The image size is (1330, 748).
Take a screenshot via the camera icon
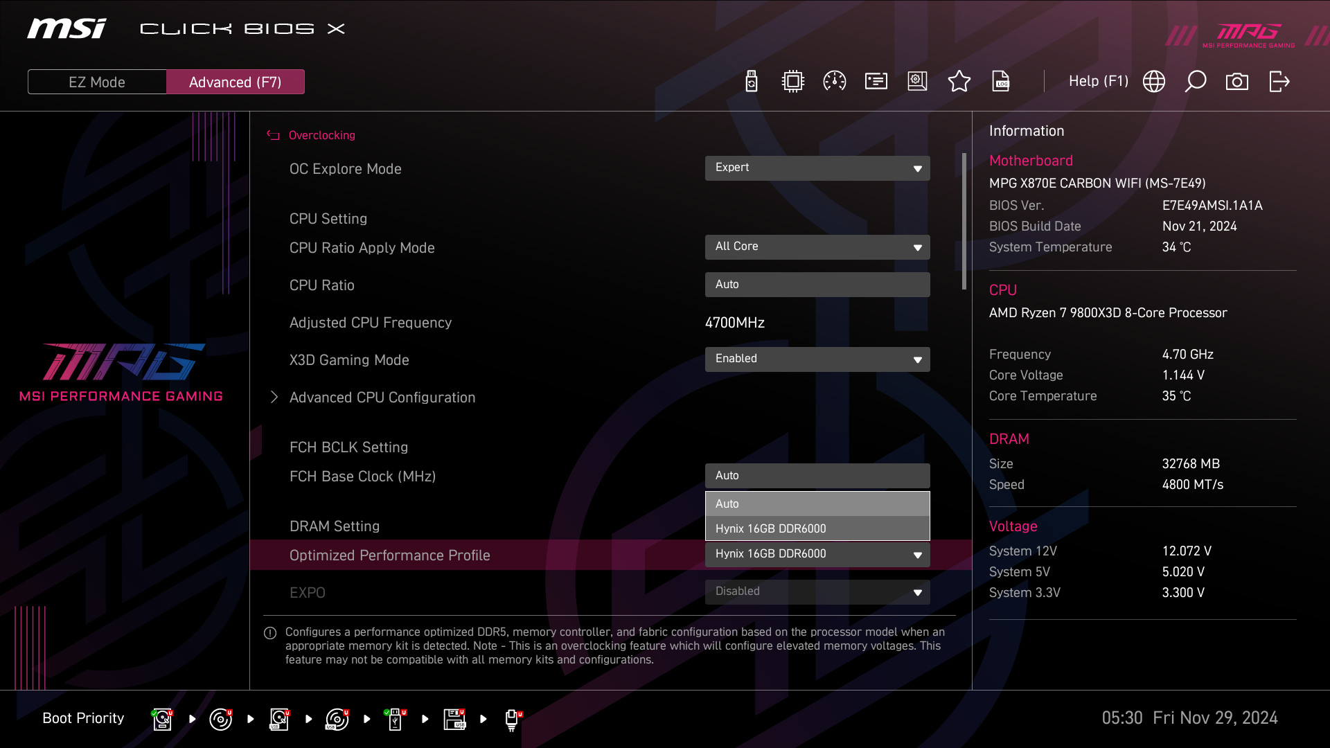1236,82
